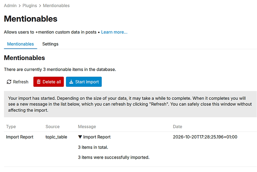Open the Learn more... link
Viewport: 257px width, 172px height.
114,32
